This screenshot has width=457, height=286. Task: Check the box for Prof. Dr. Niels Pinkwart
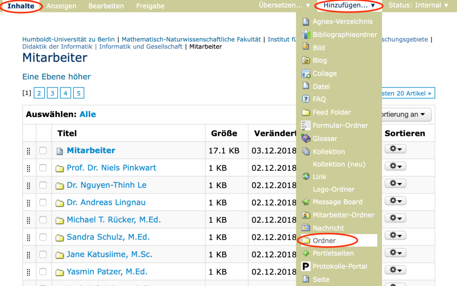click(43, 168)
